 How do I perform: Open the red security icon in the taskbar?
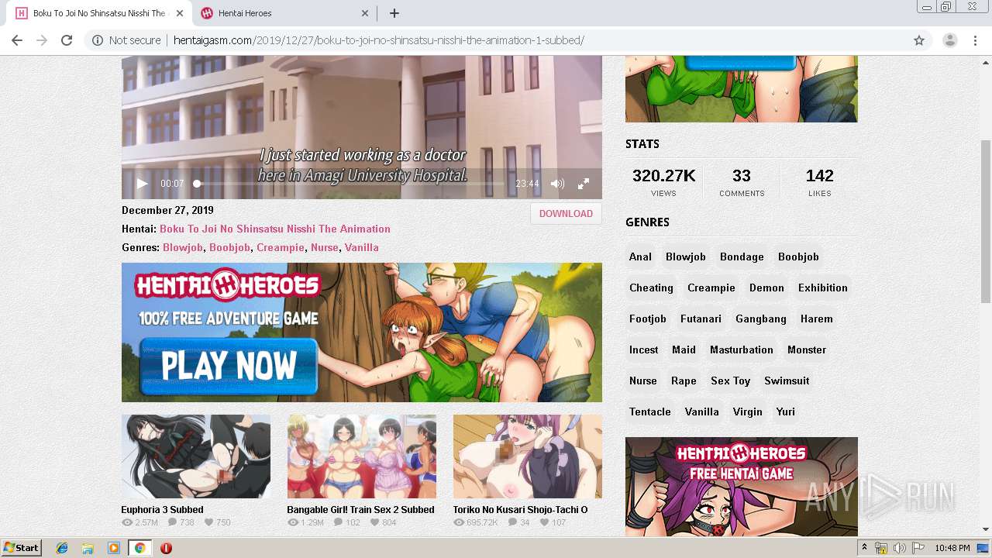point(166,548)
